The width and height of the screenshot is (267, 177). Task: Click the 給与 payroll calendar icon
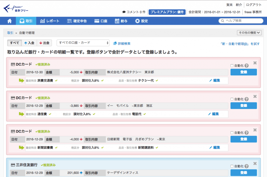(x=118, y=21)
